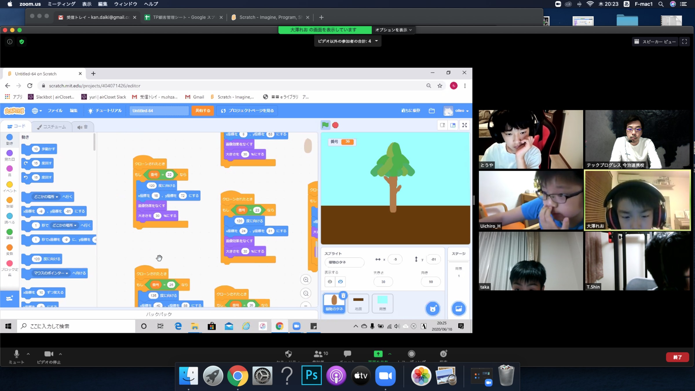Enter Scratch stage fullscreen mode
Screen dimensions: 695x391
click(x=464, y=125)
